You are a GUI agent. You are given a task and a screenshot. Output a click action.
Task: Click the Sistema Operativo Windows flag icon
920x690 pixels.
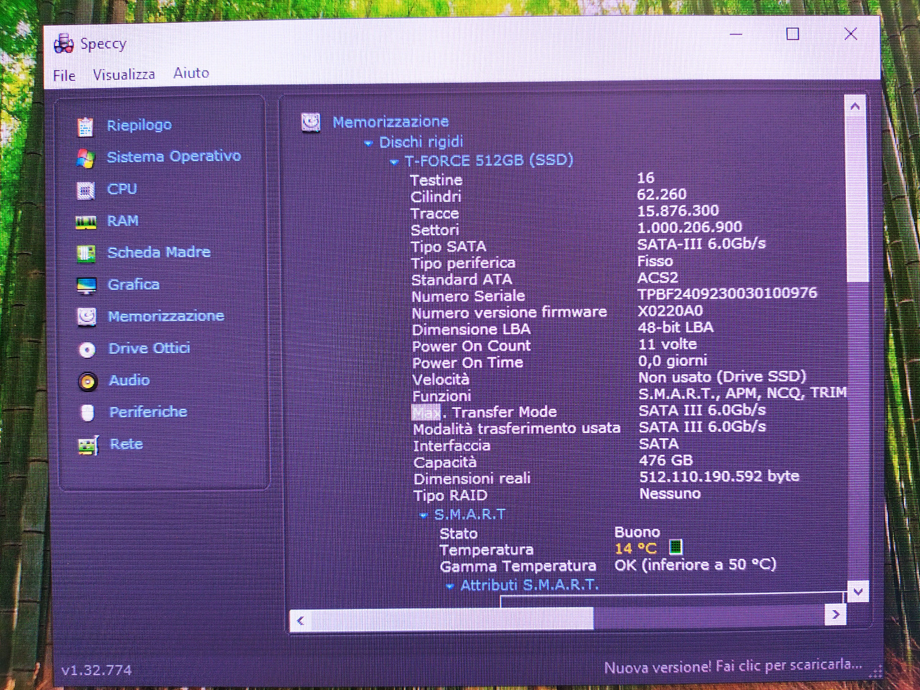coord(86,159)
